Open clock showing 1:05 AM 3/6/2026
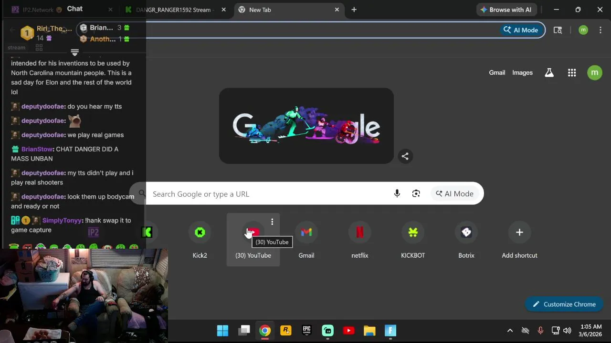The height and width of the screenshot is (343, 611). coord(590,330)
